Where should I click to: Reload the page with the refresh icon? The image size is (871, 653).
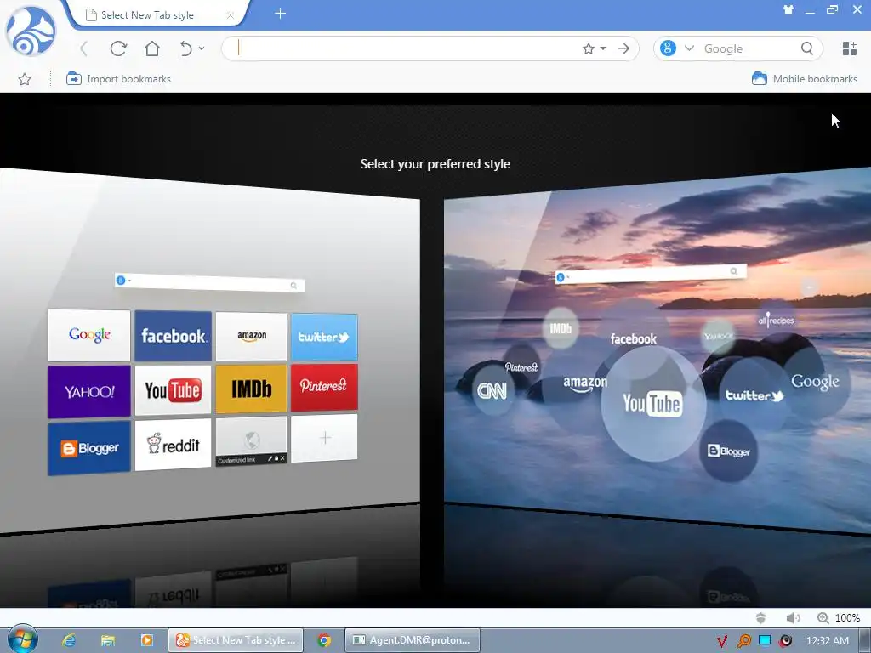click(118, 48)
